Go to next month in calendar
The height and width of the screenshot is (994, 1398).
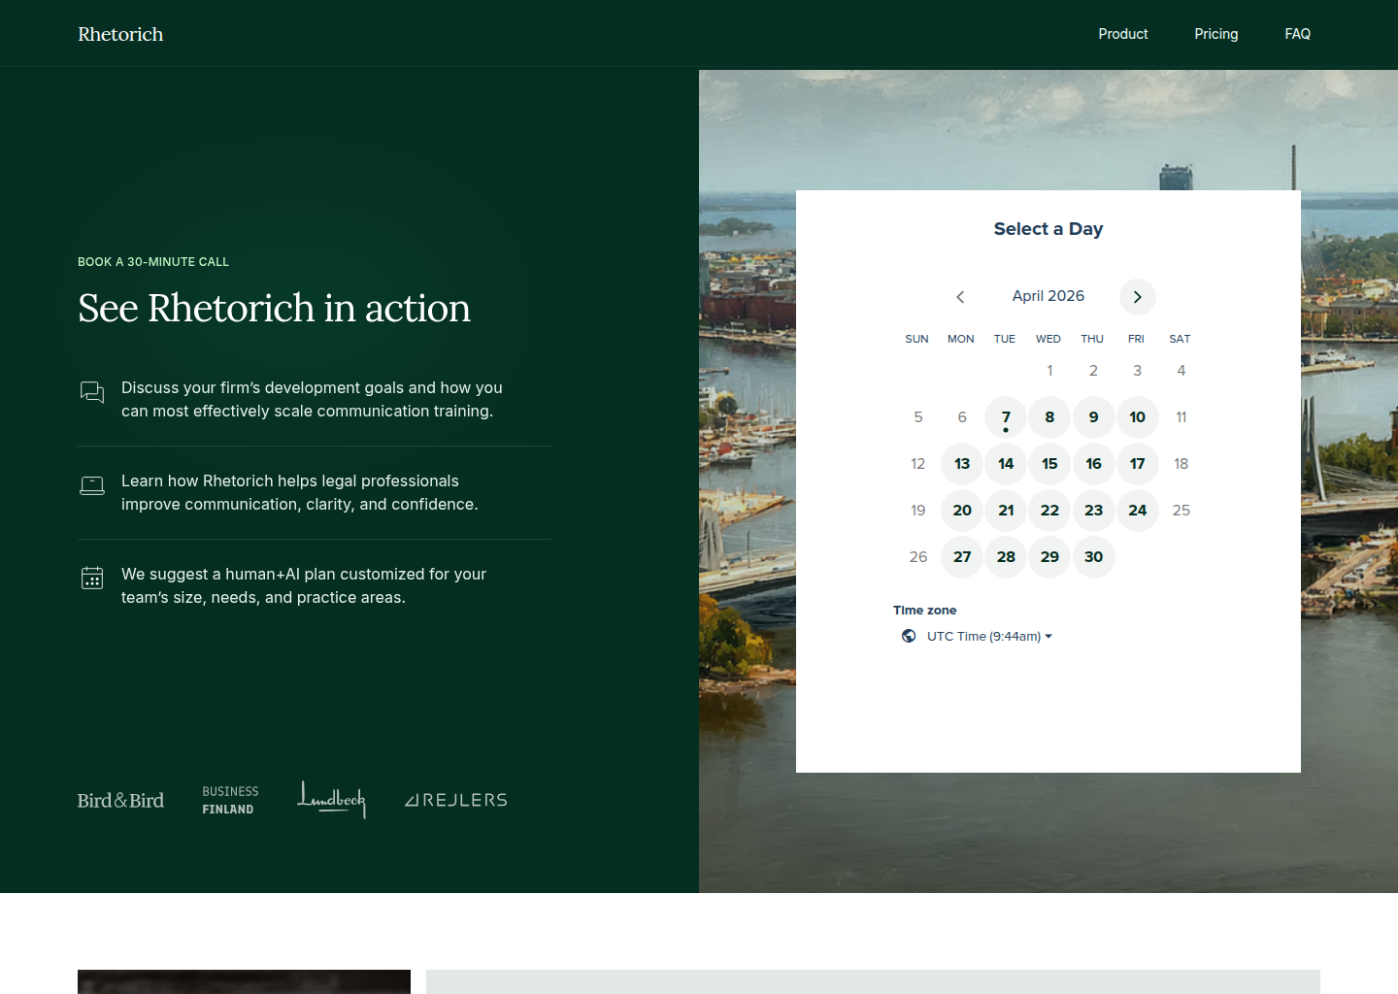click(1137, 297)
